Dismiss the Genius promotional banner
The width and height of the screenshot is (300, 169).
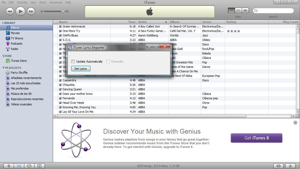pyautogui.click(x=295, y=123)
